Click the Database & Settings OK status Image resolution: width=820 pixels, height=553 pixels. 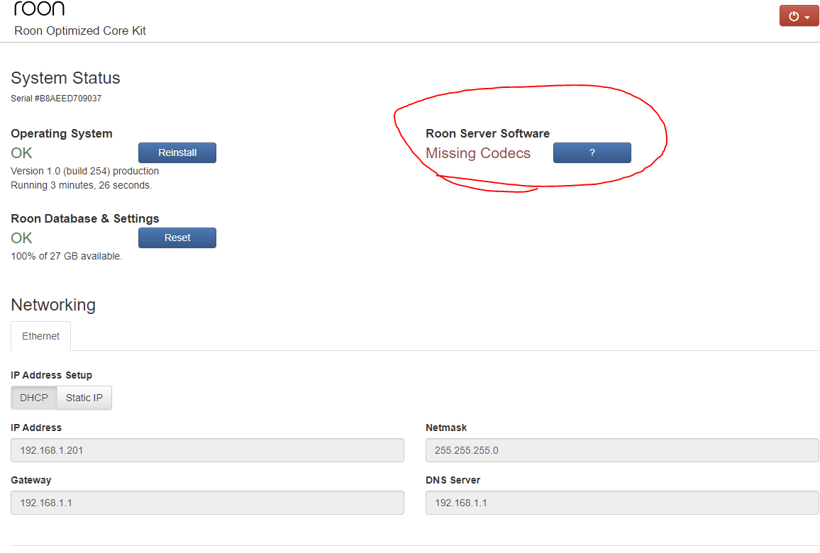21,238
